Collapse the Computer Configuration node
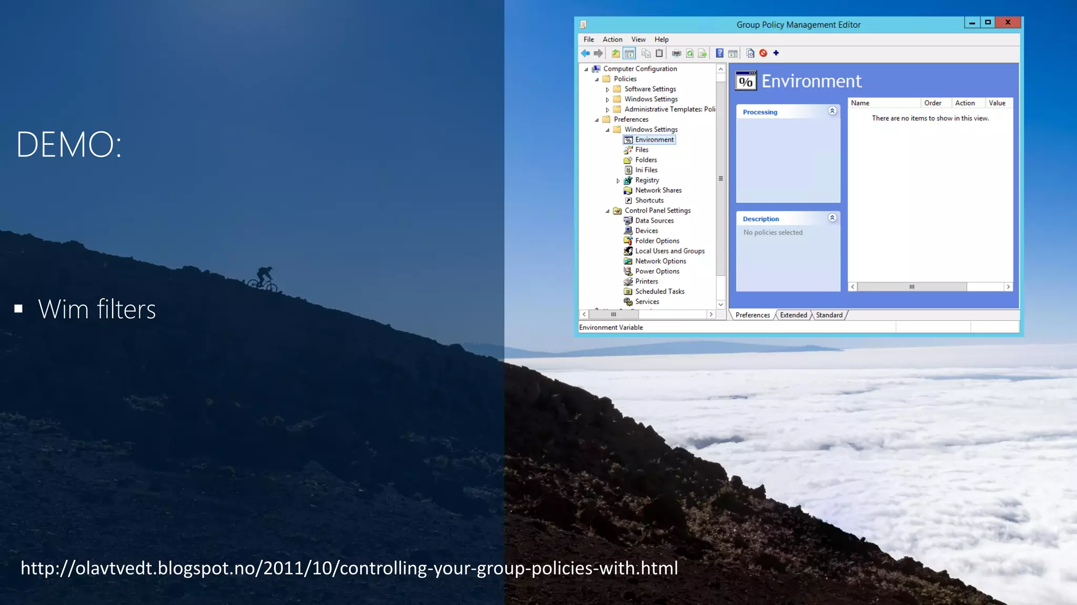1077x605 pixels. click(x=586, y=69)
